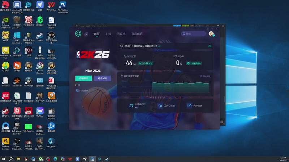Open the QQ浏览器 desktop icon
The image size is (289, 162).
tap(5, 127)
